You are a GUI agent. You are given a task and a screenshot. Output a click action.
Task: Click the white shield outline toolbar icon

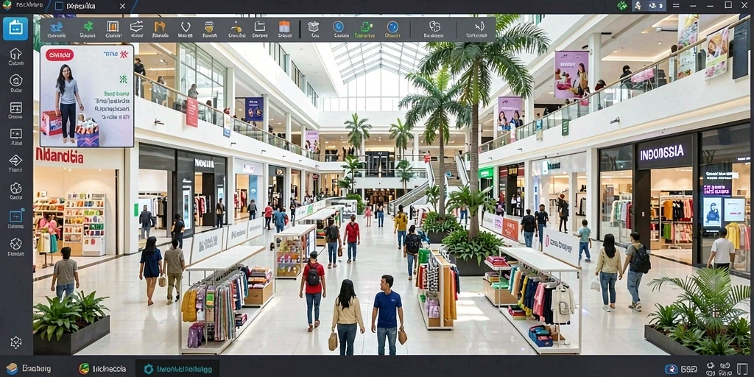(185, 27)
